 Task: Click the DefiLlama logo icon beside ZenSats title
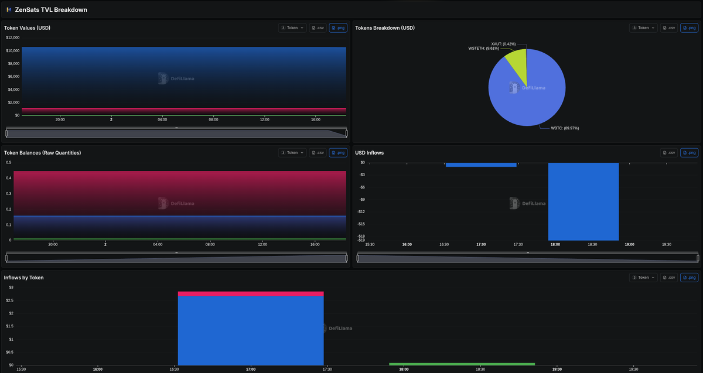coord(9,9)
